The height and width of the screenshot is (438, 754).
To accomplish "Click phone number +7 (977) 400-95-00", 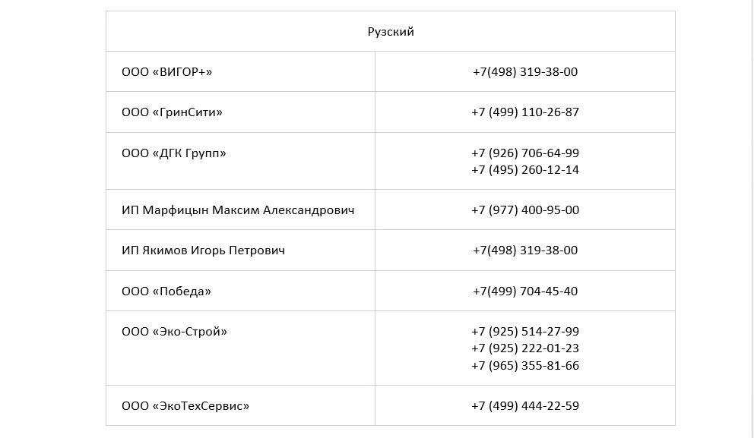I will coord(525,210).
